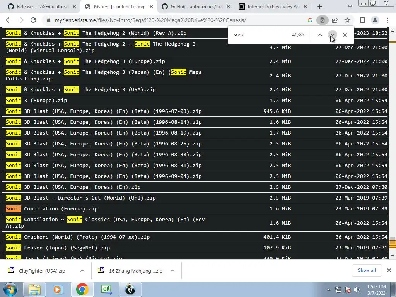The height and width of the screenshot is (297, 396).
Task: Open Sonic 3D Blast Beta 1996-08-19 link
Action: click(104, 133)
